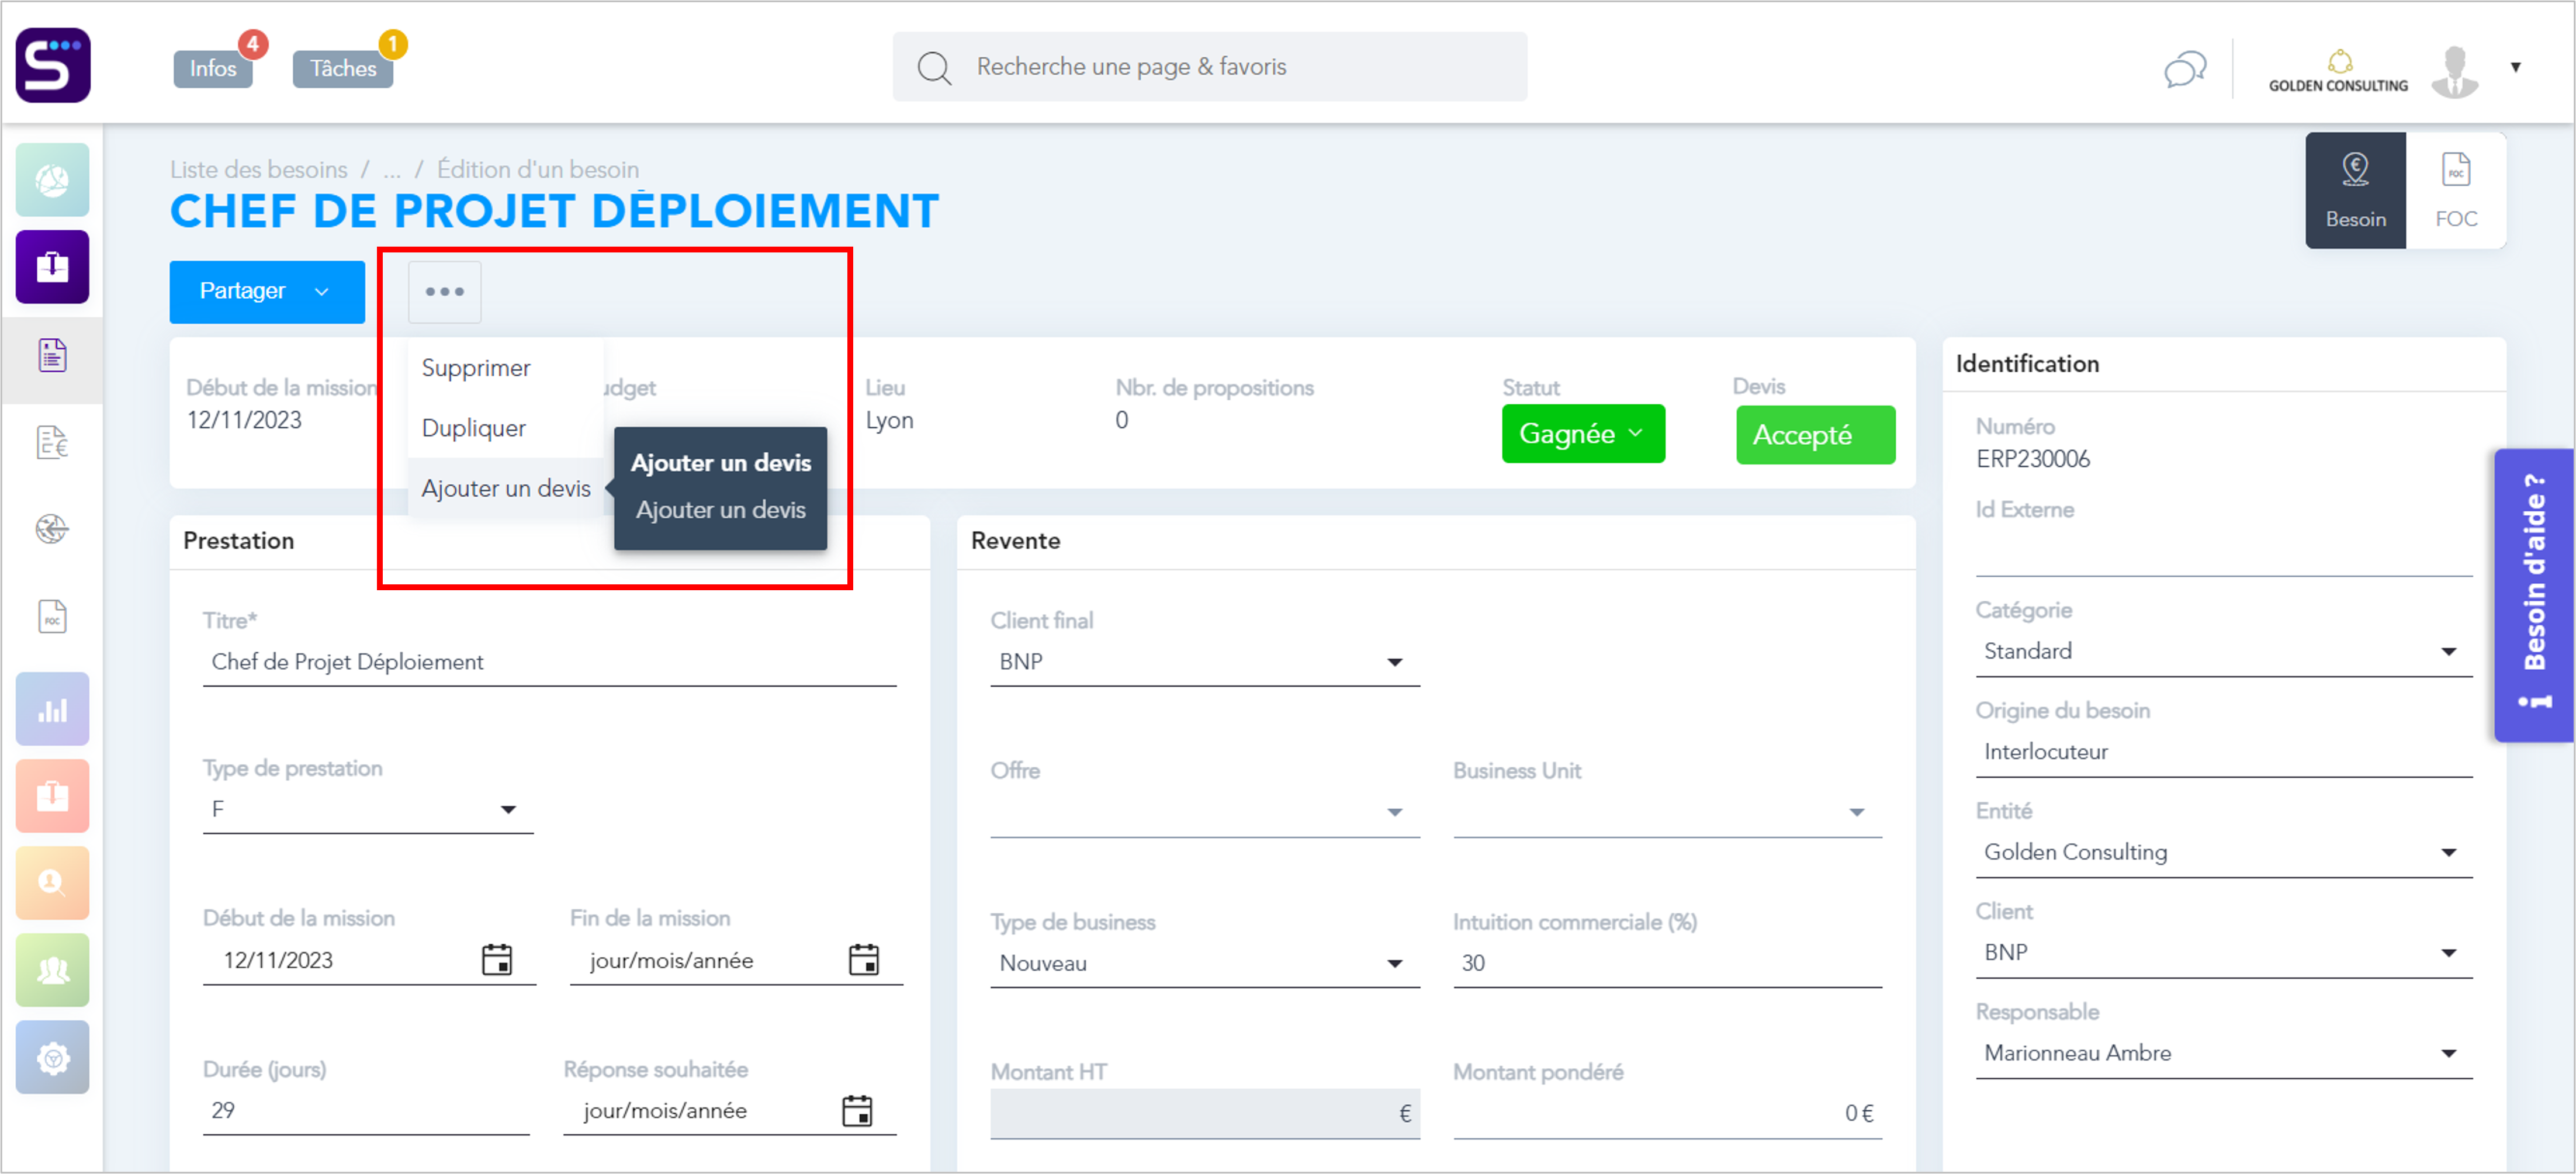Open calendar for Réponse souhaitée
Screen dimensions: 2576x1174
coord(857,1110)
